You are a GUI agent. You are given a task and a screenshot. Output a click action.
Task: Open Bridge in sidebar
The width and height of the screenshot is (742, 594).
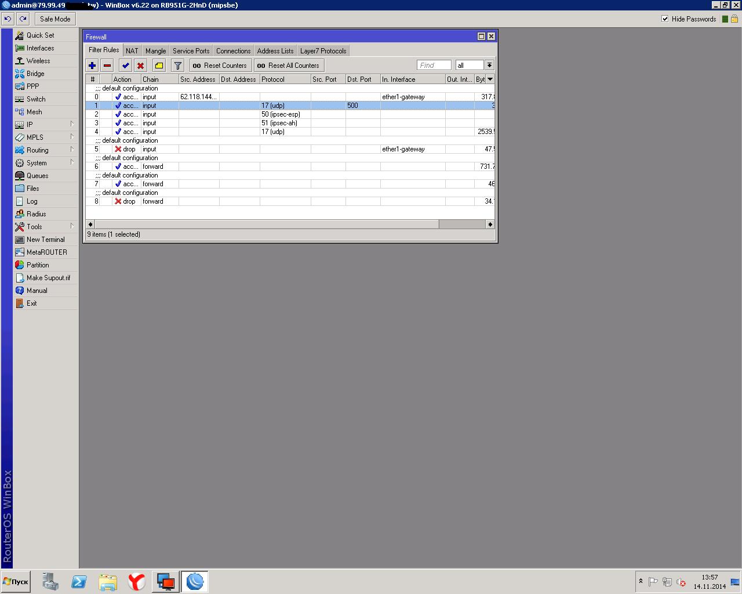[x=46, y=74]
